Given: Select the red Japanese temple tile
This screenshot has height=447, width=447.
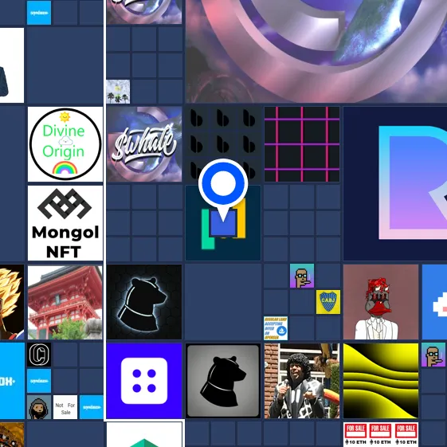Looking at the screenshot, I should [65, 303].
